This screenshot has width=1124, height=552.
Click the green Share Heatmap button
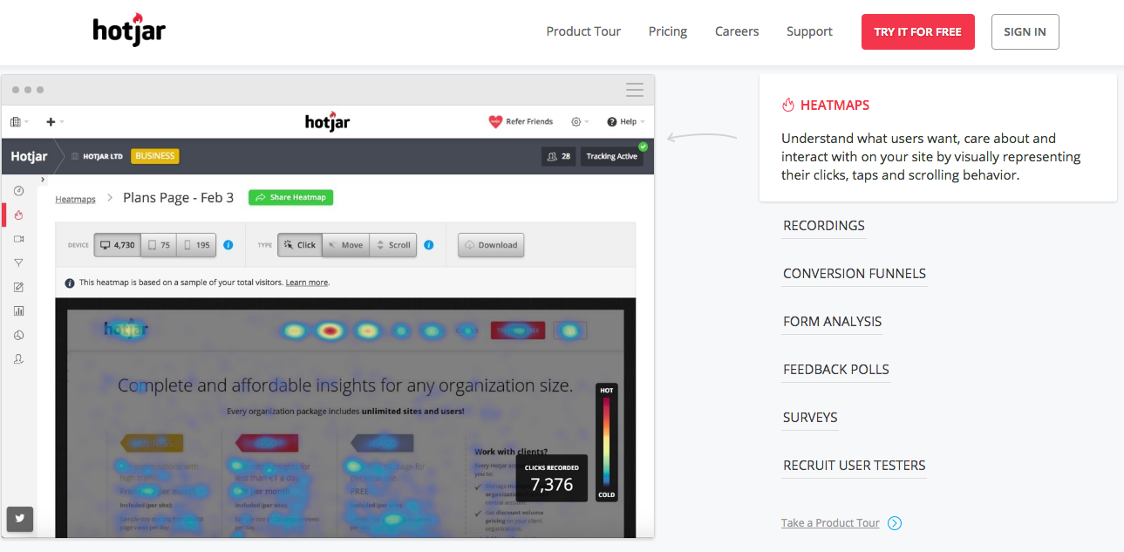(x=290, y=197)
